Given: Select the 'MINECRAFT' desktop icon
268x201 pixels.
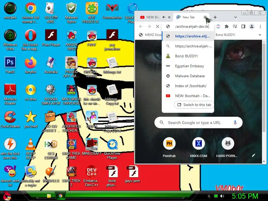Looking at the screenshot, I should (92, 147).
